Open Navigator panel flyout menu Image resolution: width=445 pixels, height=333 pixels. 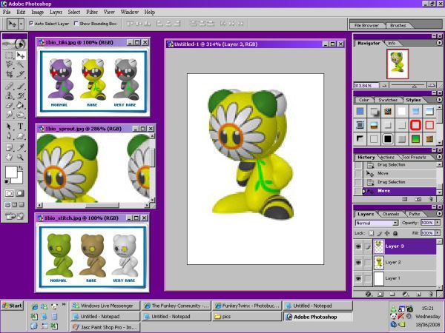439,43
